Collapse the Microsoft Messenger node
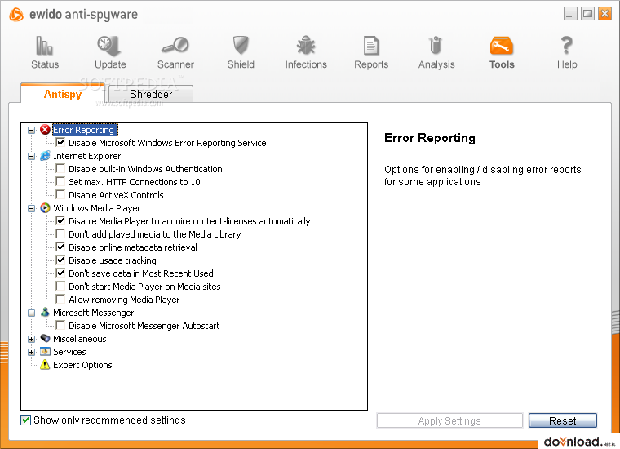620x449 pixels. (x=31, y=313)
